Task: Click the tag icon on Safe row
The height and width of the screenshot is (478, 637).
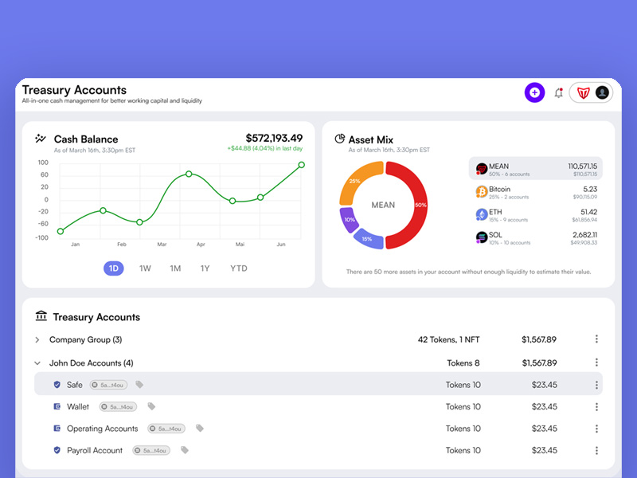Action: [139, 385]
